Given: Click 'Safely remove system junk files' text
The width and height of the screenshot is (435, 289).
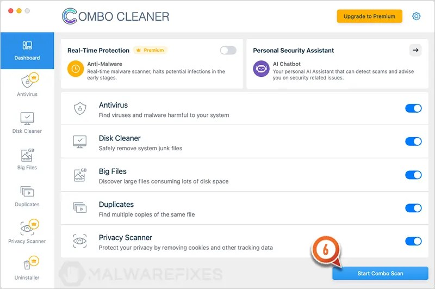Looking at the screenshot, I should [140, 148].
